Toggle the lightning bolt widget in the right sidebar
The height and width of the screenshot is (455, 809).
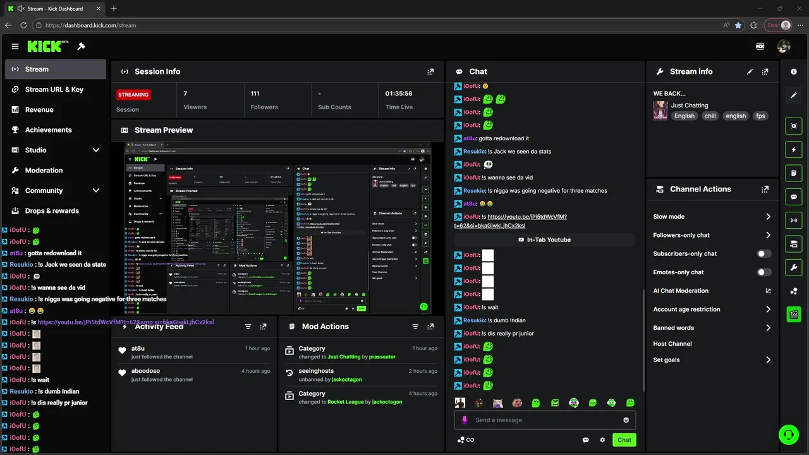794,150
